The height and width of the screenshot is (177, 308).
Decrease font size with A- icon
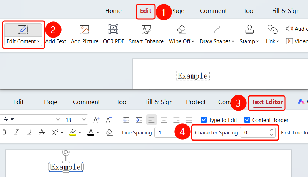(109, 120)
